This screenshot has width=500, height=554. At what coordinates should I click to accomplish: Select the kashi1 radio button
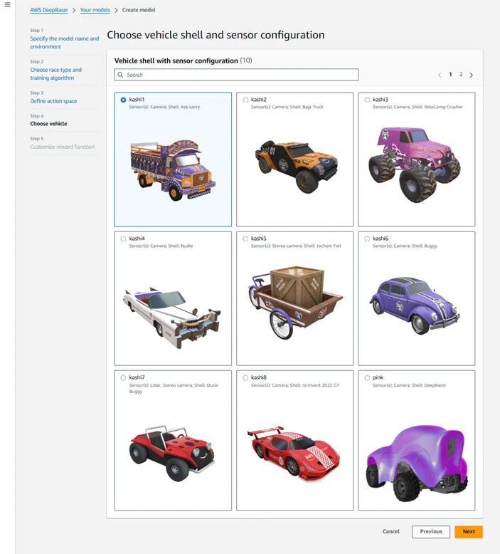coord(123,100)
